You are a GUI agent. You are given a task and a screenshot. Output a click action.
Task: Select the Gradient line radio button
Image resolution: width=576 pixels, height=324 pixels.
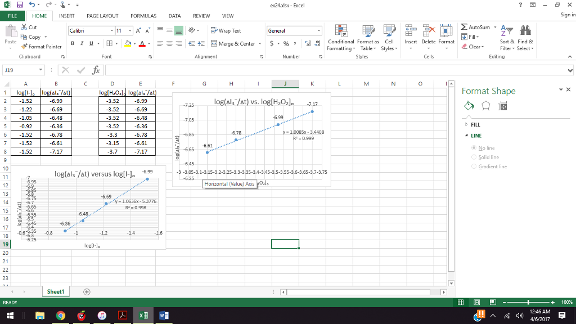475,165
